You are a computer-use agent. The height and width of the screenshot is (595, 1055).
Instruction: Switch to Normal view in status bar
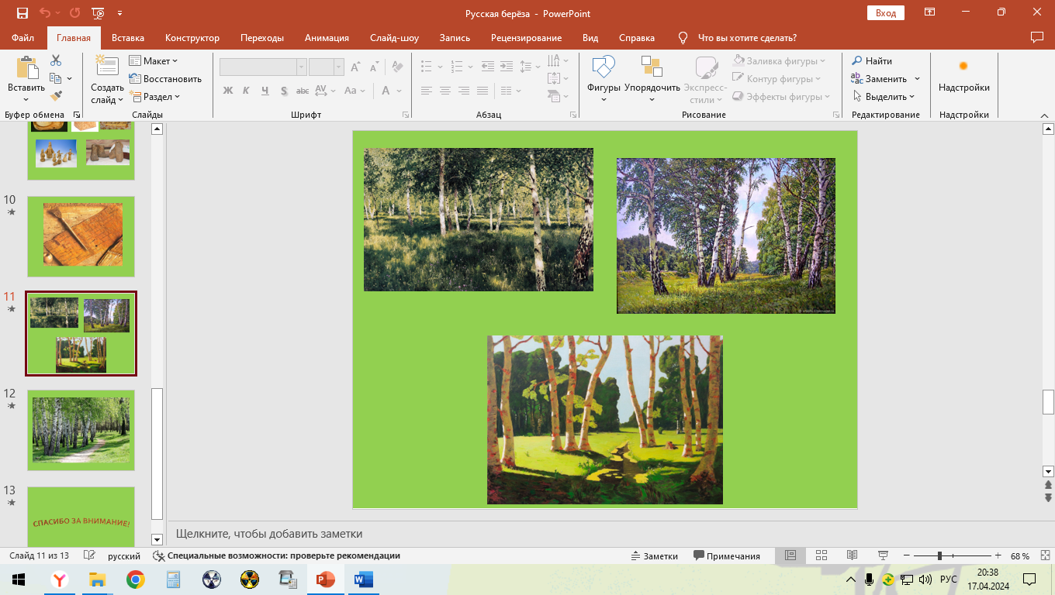point(790,555)
